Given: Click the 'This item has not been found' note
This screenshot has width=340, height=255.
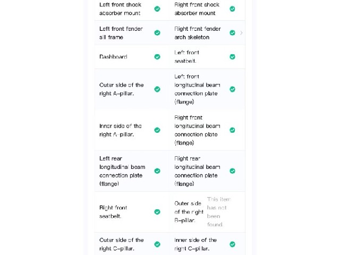Looking at the screenshot, I should coord(218,212).
